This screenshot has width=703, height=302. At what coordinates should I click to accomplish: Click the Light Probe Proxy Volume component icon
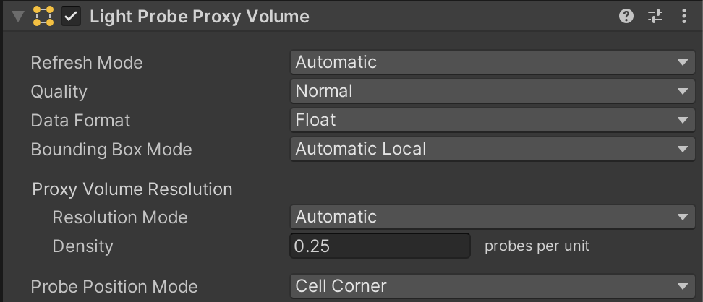pos(44,17)
